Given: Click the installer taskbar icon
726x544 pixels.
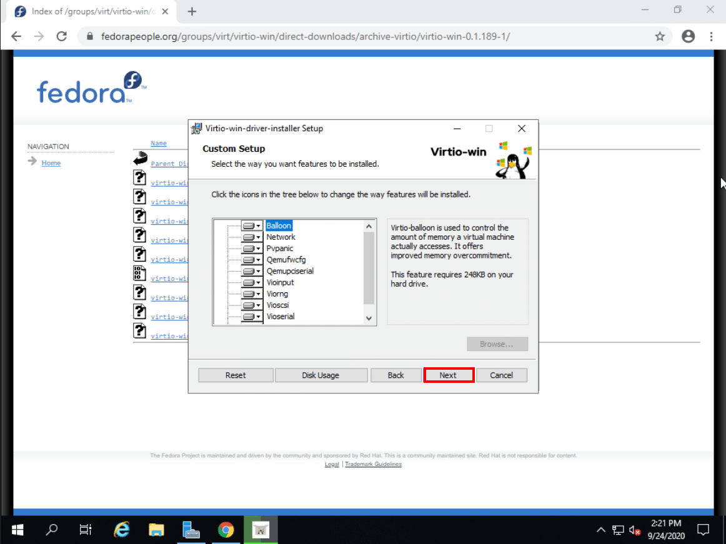Looking at the screenshot, I should tap(261, 530).
